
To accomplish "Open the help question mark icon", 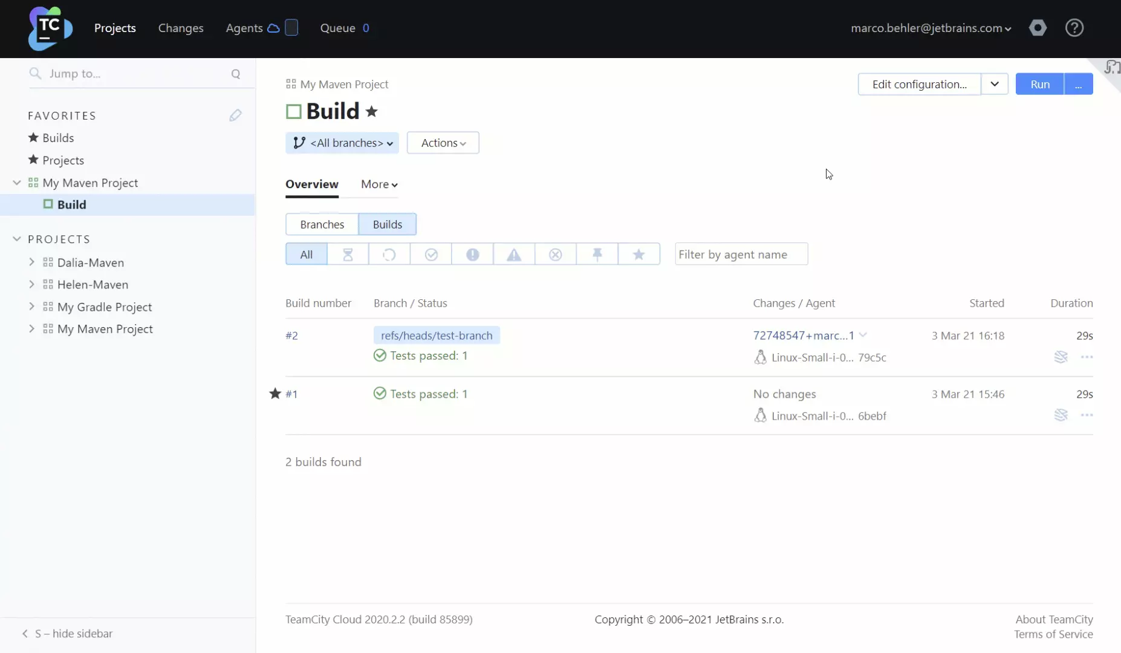I will [x=1074, y=28].
